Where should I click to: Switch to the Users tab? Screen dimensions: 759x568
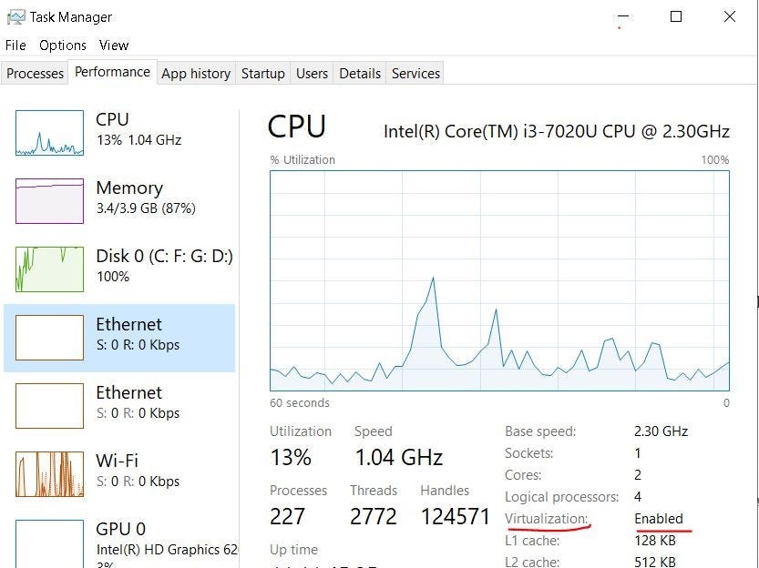point(312,73)
